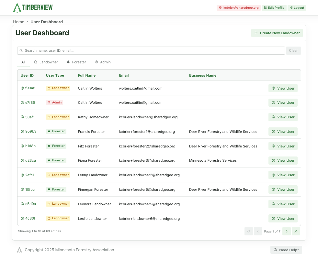Click the admin gear icon beside kcbrier@sharedgeo.org
The image size is (318, 259).
[x=220, y=8]
